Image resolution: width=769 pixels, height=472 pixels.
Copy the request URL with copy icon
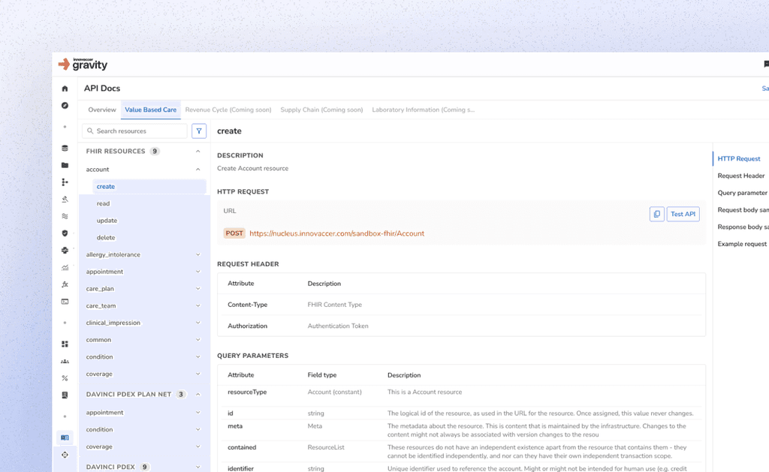[x=656, y=214]
